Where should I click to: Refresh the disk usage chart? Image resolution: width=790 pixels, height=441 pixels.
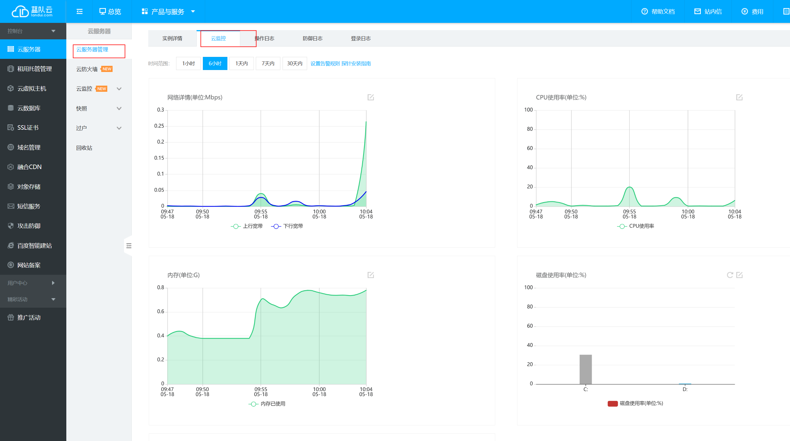click(x=730, y=275)
